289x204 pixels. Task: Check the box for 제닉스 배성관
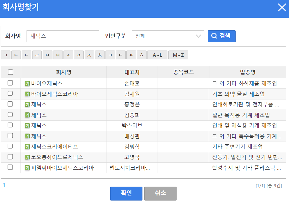(10, 135)
